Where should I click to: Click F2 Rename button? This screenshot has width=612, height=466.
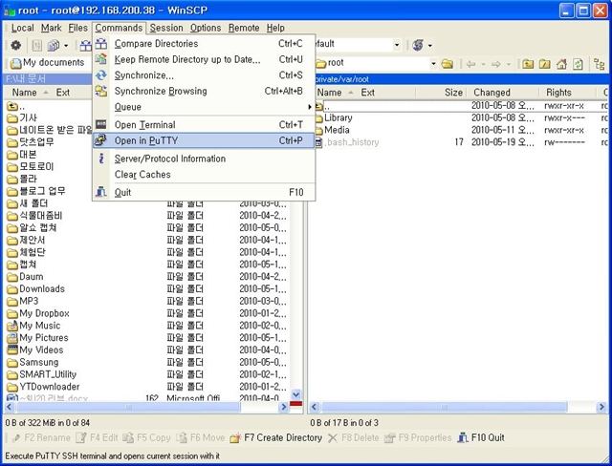click(41, 438)
